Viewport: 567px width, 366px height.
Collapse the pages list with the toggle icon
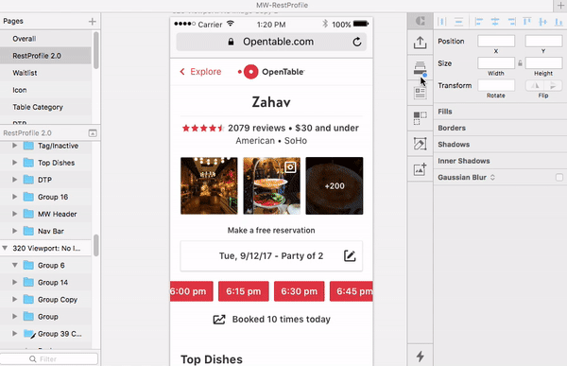(x=93, y=133)
